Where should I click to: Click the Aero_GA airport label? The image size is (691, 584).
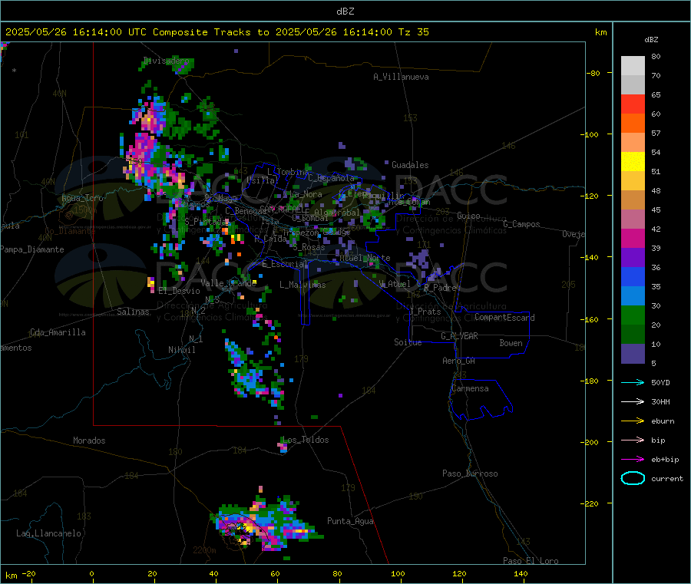coord(459,361)
